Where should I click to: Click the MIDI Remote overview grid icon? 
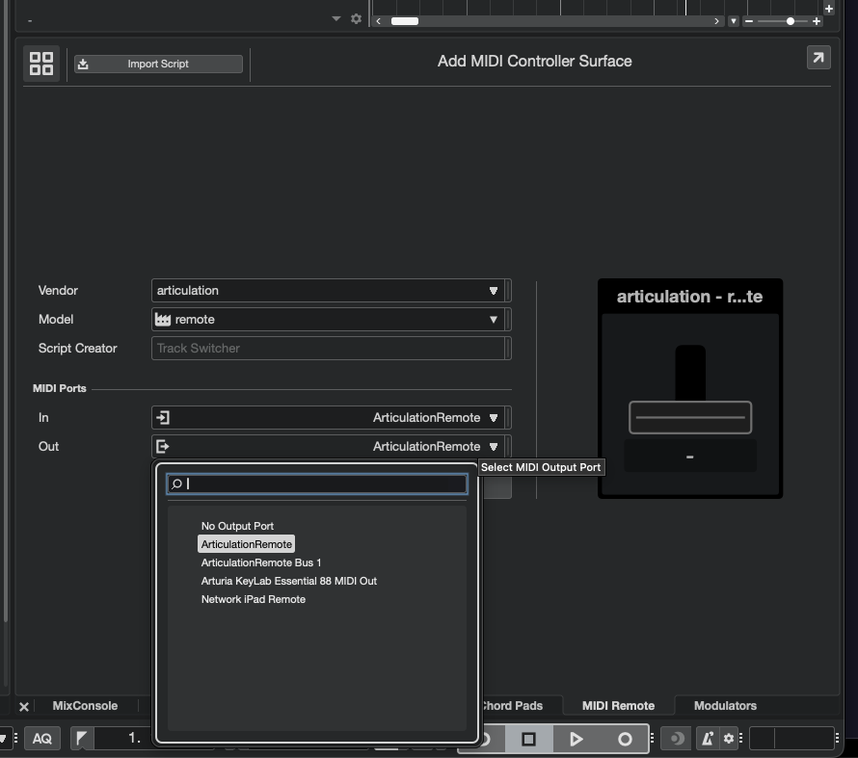41,64
